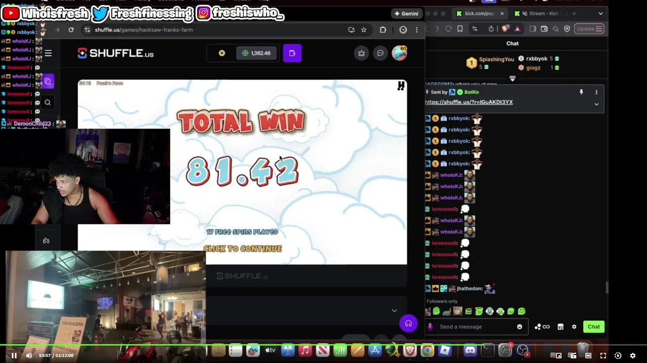The height and width of the screenshot is (363, 647).
Task: Click the Hacksaw logo in game corner
Action: click(401, 86)
